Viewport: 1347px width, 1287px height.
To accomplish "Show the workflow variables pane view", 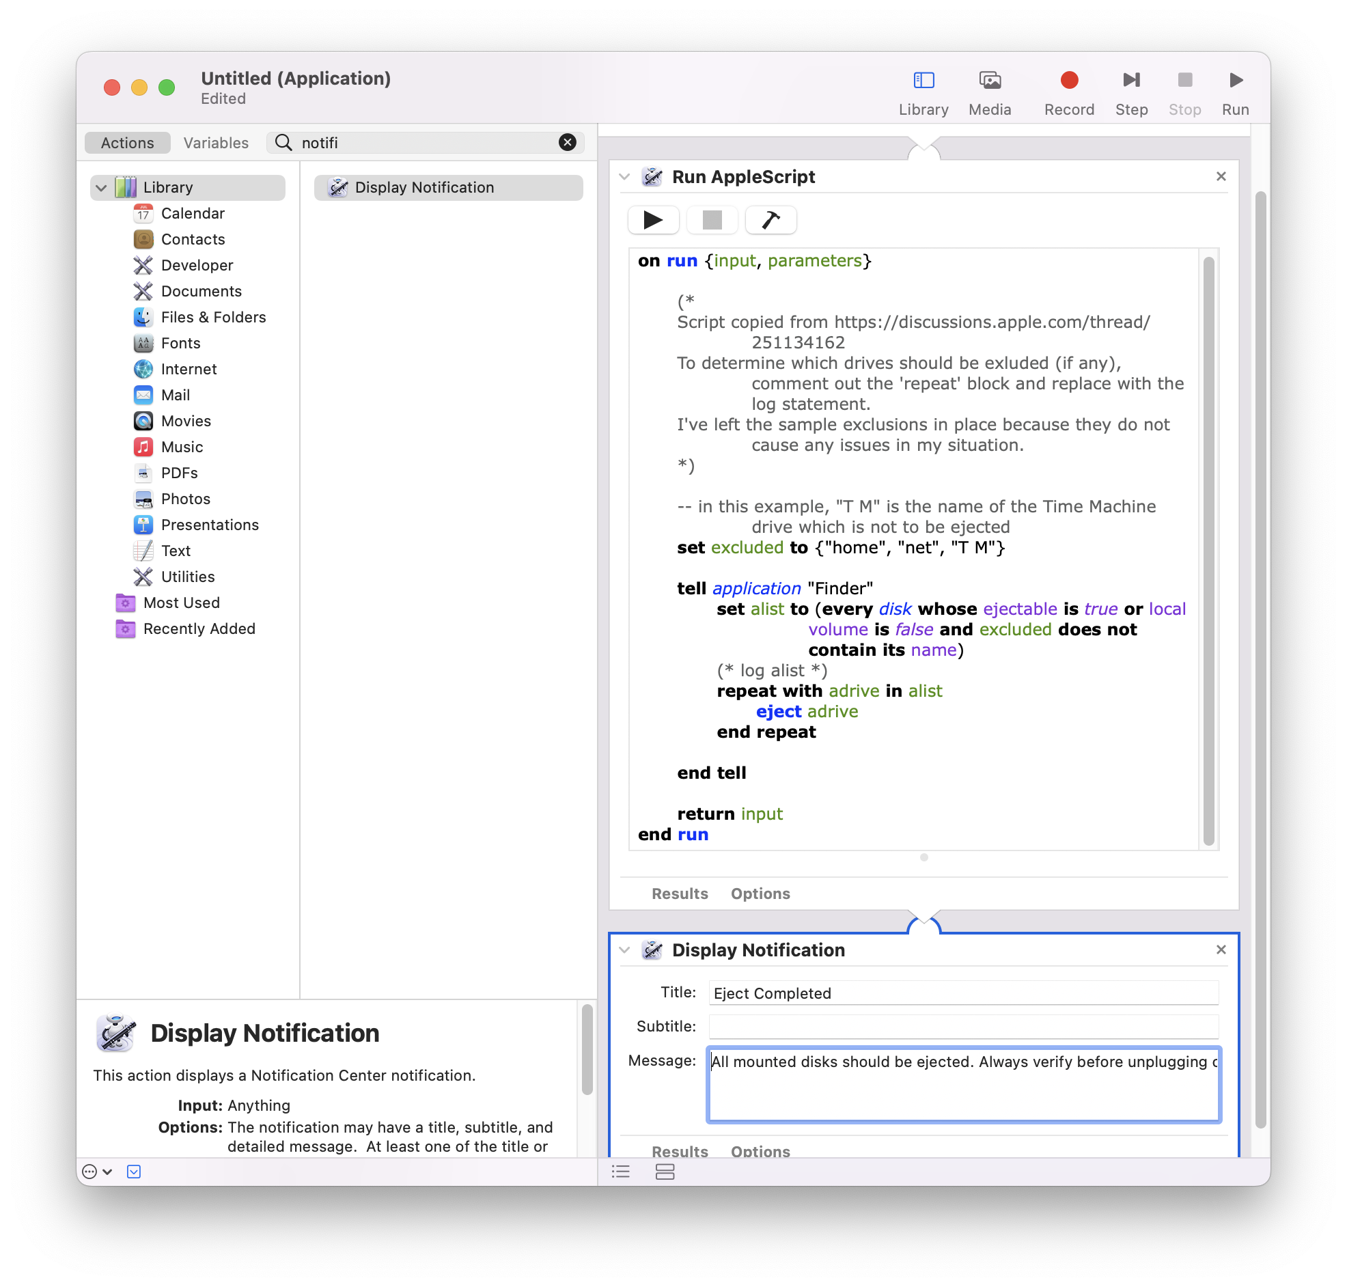I will [x=665, y=1172].
